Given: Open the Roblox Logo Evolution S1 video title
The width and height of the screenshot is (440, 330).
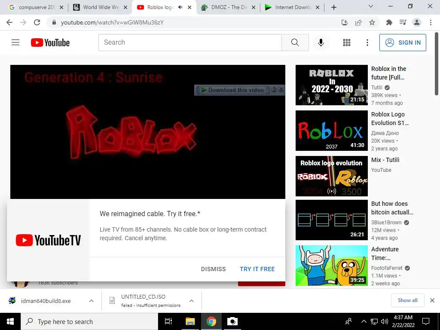Looking at the screenshot, I should click(x=390, y=119).
